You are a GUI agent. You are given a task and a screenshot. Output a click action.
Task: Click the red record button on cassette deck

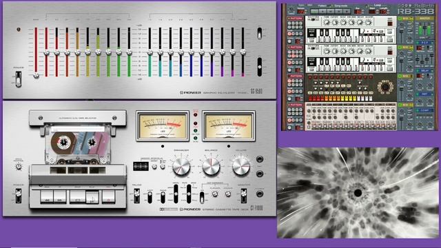(x=109, y=196)
